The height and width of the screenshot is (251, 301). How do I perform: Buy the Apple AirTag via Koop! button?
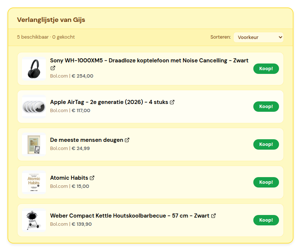[266, 107]
